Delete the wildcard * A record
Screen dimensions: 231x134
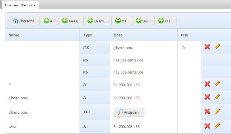(x=207, y=84)
